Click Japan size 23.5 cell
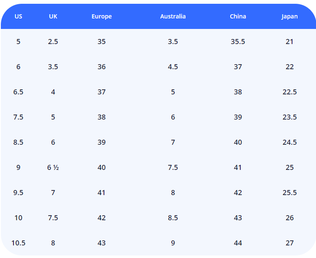 (x=289, y=117)
